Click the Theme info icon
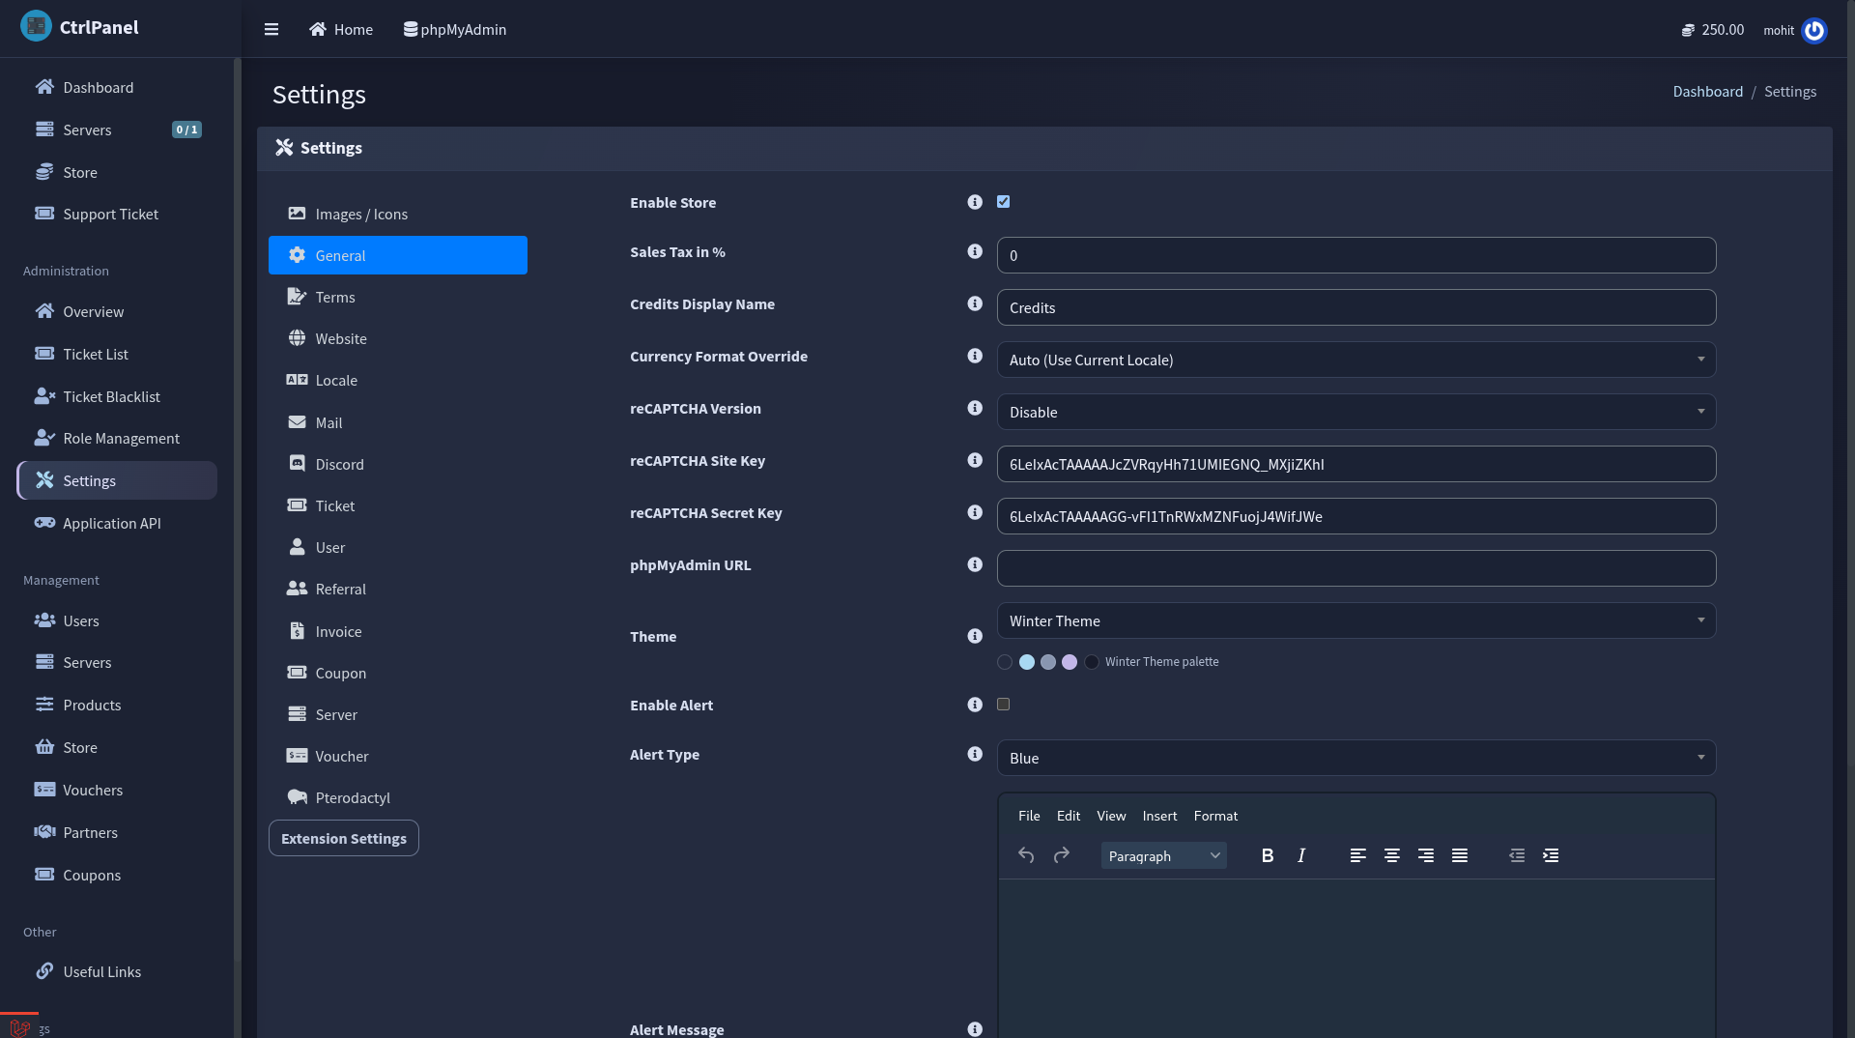The image size is (1855, 1038). click(x=975, y=636)
